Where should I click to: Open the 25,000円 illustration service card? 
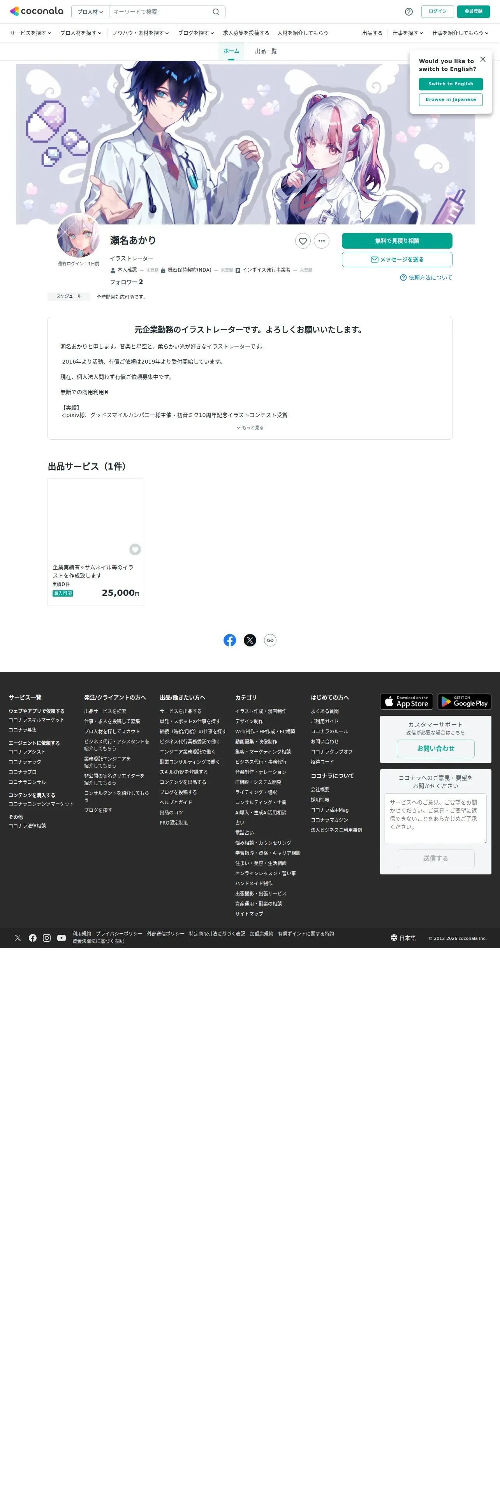[x=95, y=542]
